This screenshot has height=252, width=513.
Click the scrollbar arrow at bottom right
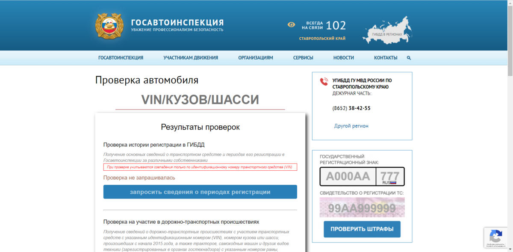pos(511,249)
